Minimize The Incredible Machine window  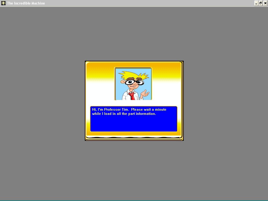[256, 3]
